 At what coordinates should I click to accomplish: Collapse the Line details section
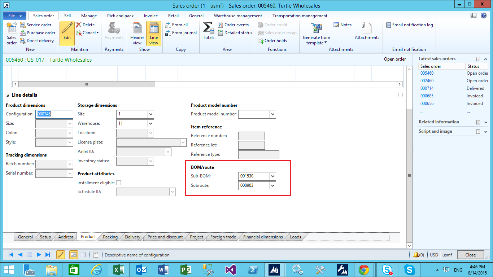click(8, 95)
